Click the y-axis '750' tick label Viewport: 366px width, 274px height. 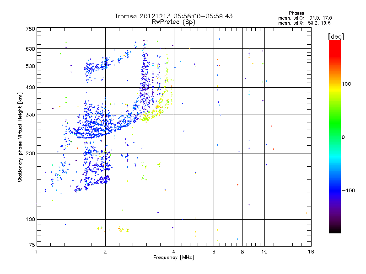pos(30,29)
